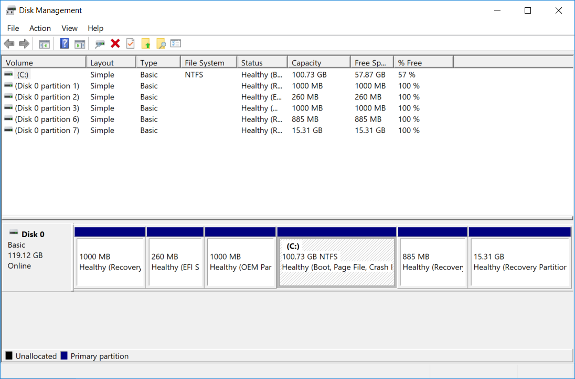Click the 57.87 GB free space cell

[370, 75]
